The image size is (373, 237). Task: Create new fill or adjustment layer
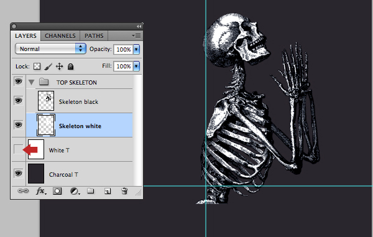coord(75,191)
